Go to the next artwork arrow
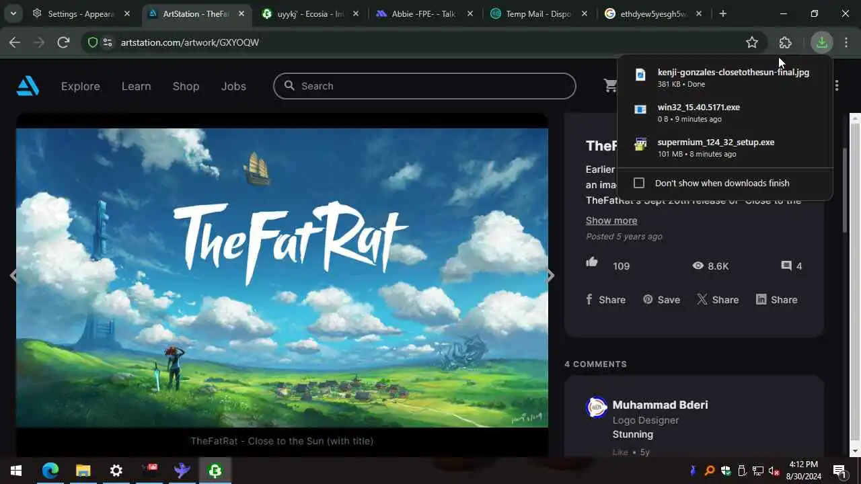Screen dimensions: 861x484 [551, 275]
